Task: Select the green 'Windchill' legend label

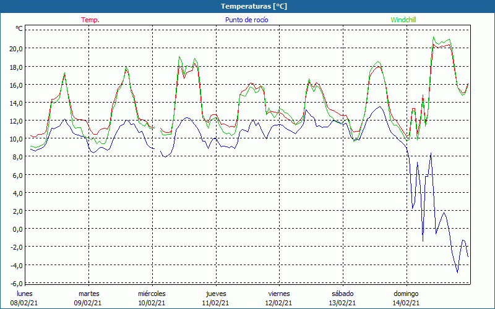Action: pyautogui.click(x=403, y=20)
